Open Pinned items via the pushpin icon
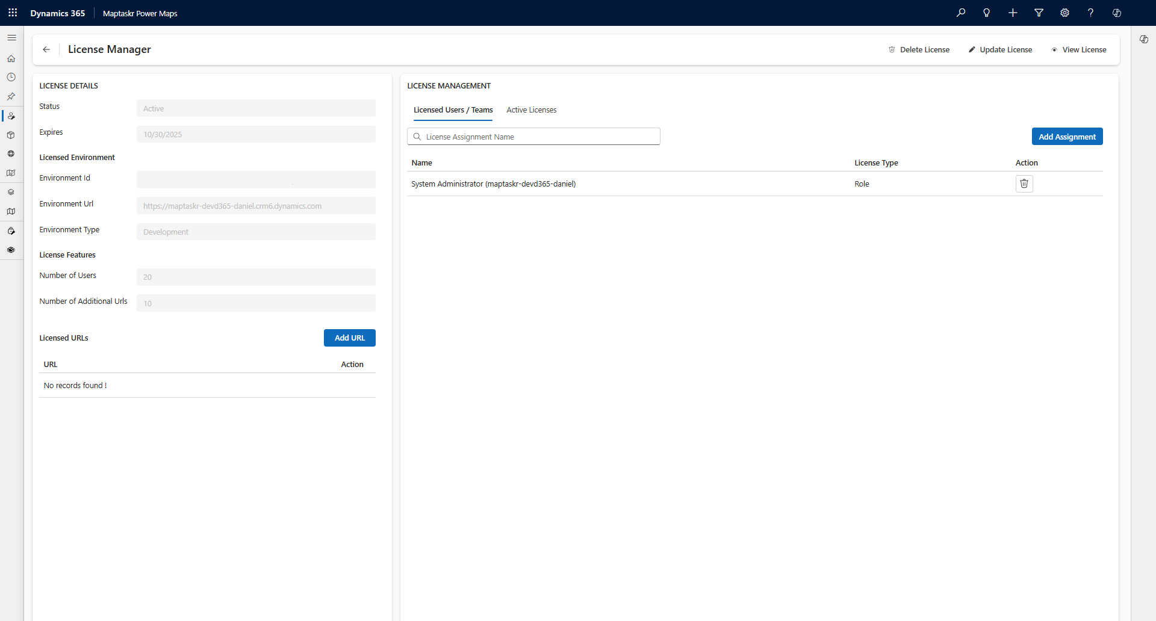The width and height of the screenshot is (1156, 621). (x=11, y=96)
